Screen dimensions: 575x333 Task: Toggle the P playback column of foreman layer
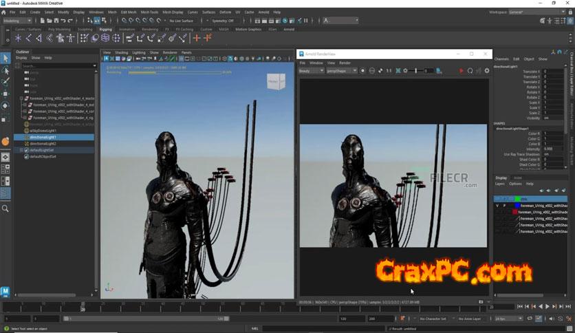click(x=503, y=205)
